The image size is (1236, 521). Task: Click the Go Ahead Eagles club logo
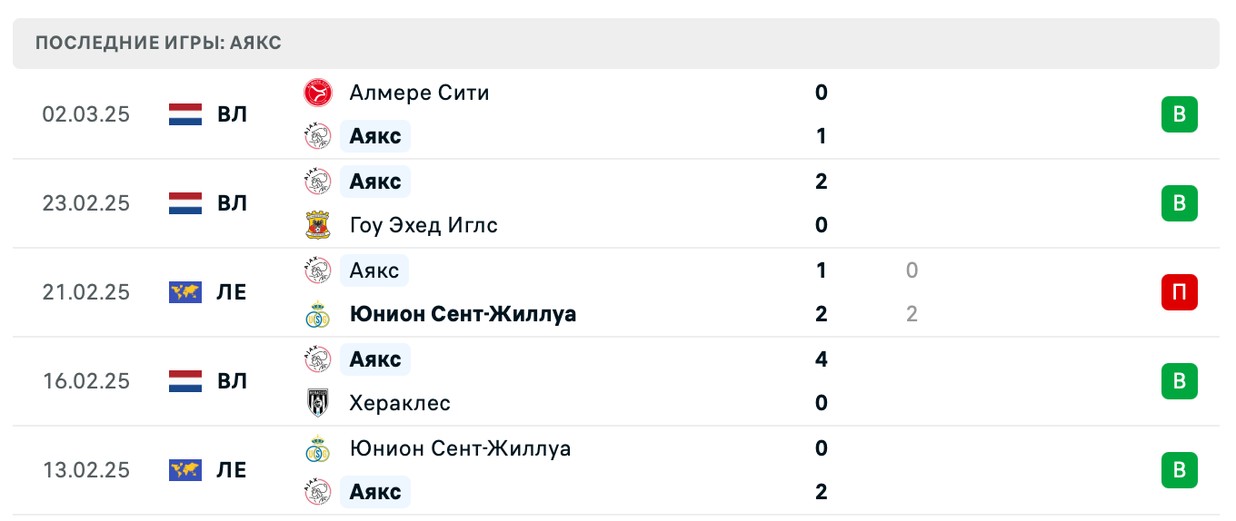coord(317,225)
